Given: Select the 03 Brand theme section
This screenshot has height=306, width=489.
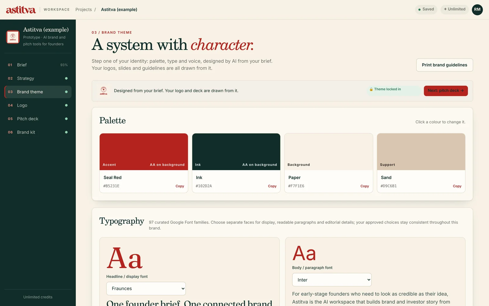Looking at the screenshot, I should point(38,92).
